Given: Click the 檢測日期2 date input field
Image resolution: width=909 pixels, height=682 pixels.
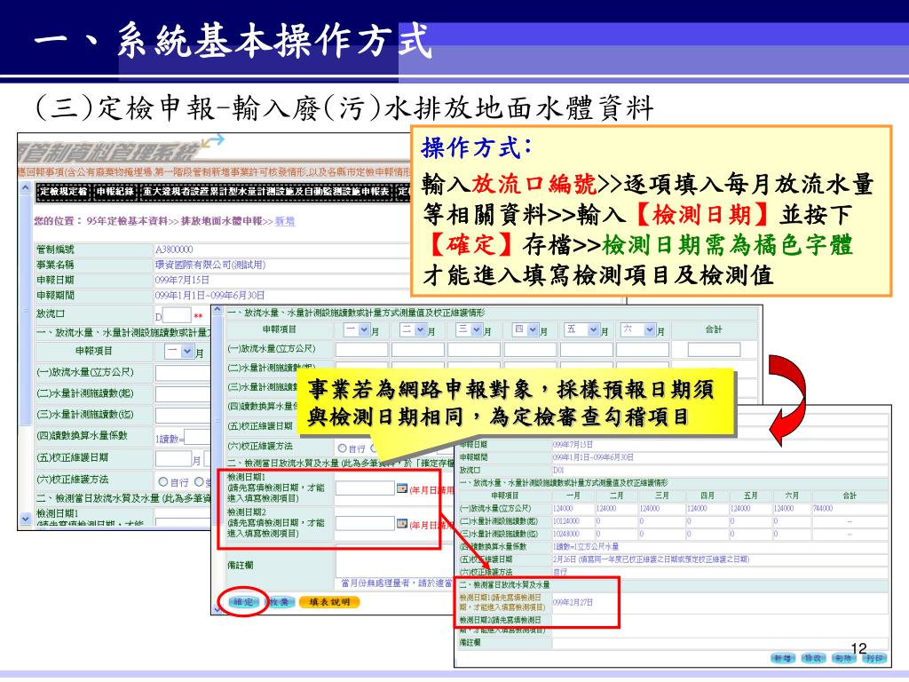Looking at the screenshot, I should pos(365,524).
